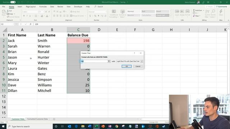230x129 pixels.
Task: Toggle Wrap Text
Action: click(75, 11)
